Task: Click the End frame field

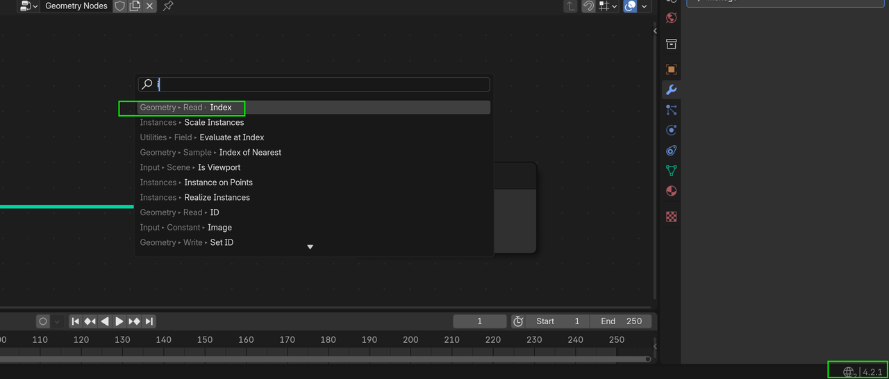Action: (621, 321)
